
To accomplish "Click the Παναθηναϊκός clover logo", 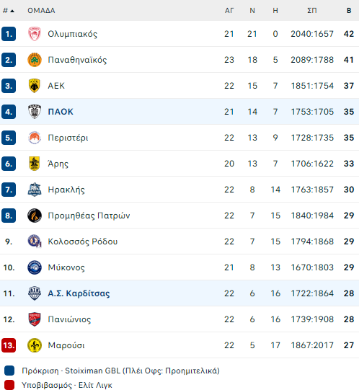I will click(35, 60).
